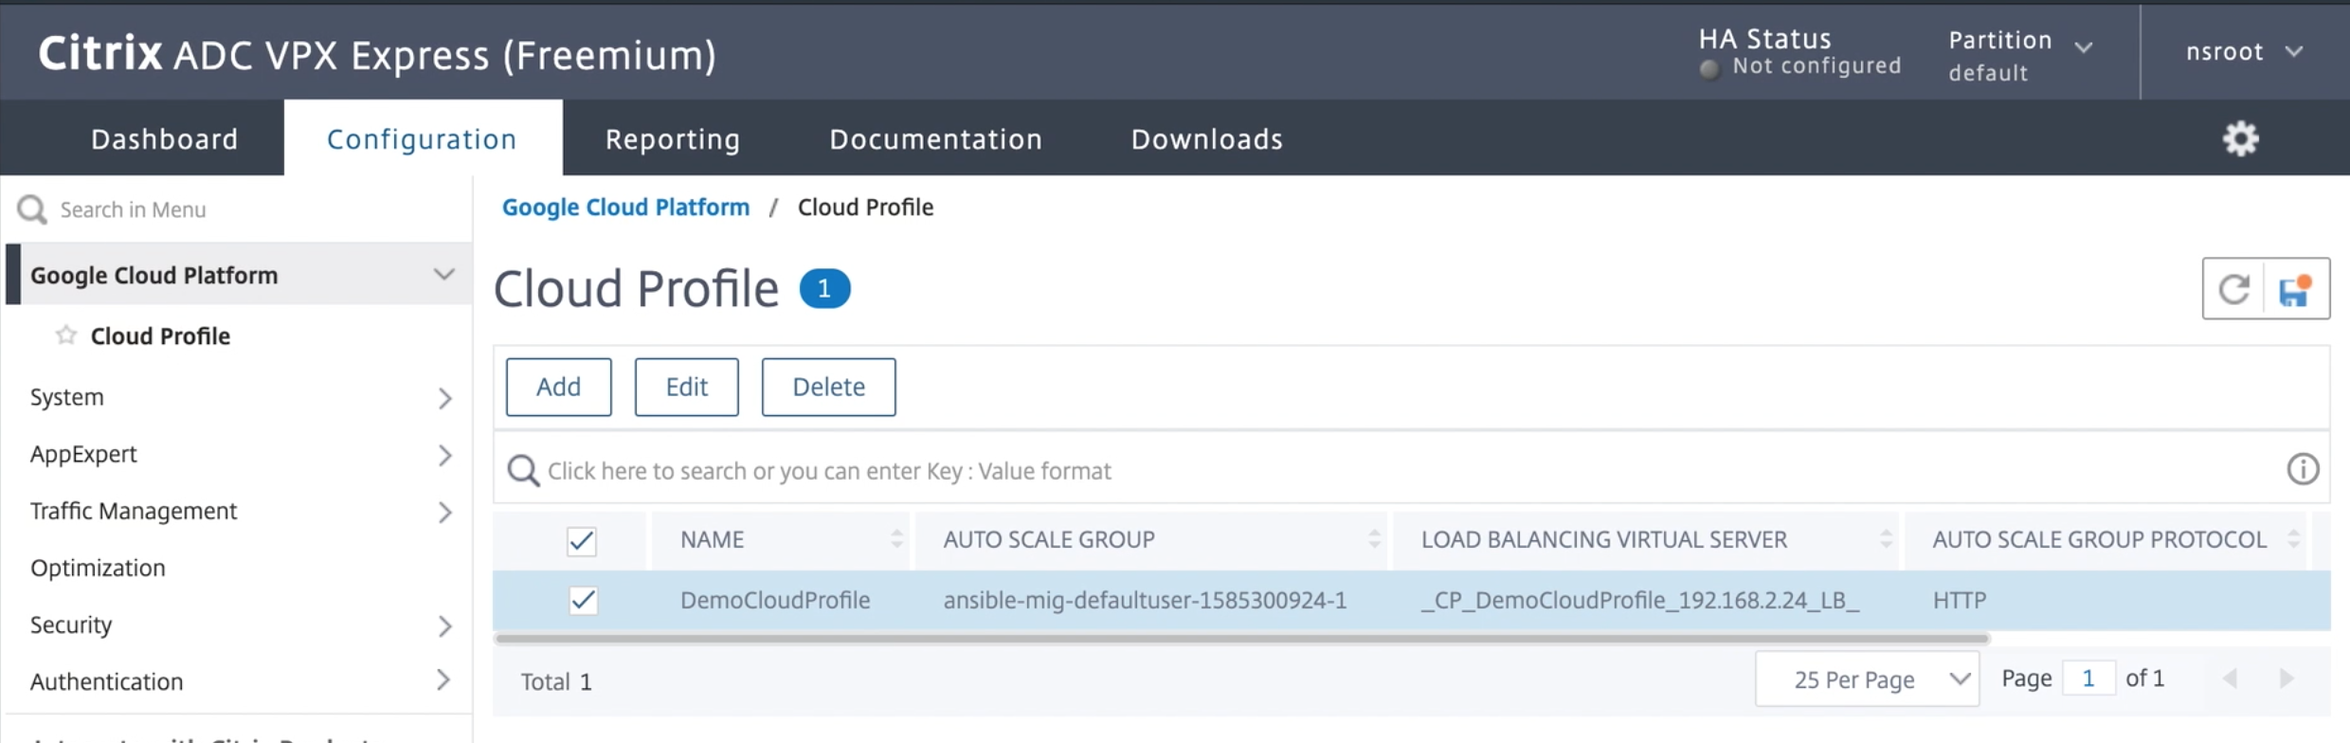
Task: Toggle the select-all header checkbox
Action: pyautogui.click(x=581, y=541)
